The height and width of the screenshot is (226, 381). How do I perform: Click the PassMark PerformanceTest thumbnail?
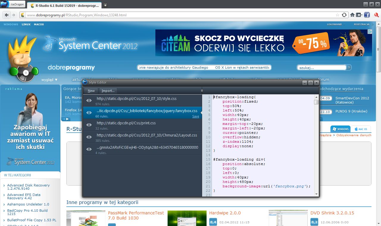(x=86, y=218)
